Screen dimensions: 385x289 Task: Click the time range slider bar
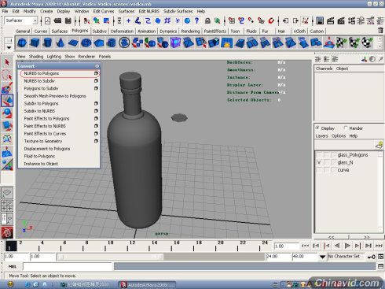point(110,257)
